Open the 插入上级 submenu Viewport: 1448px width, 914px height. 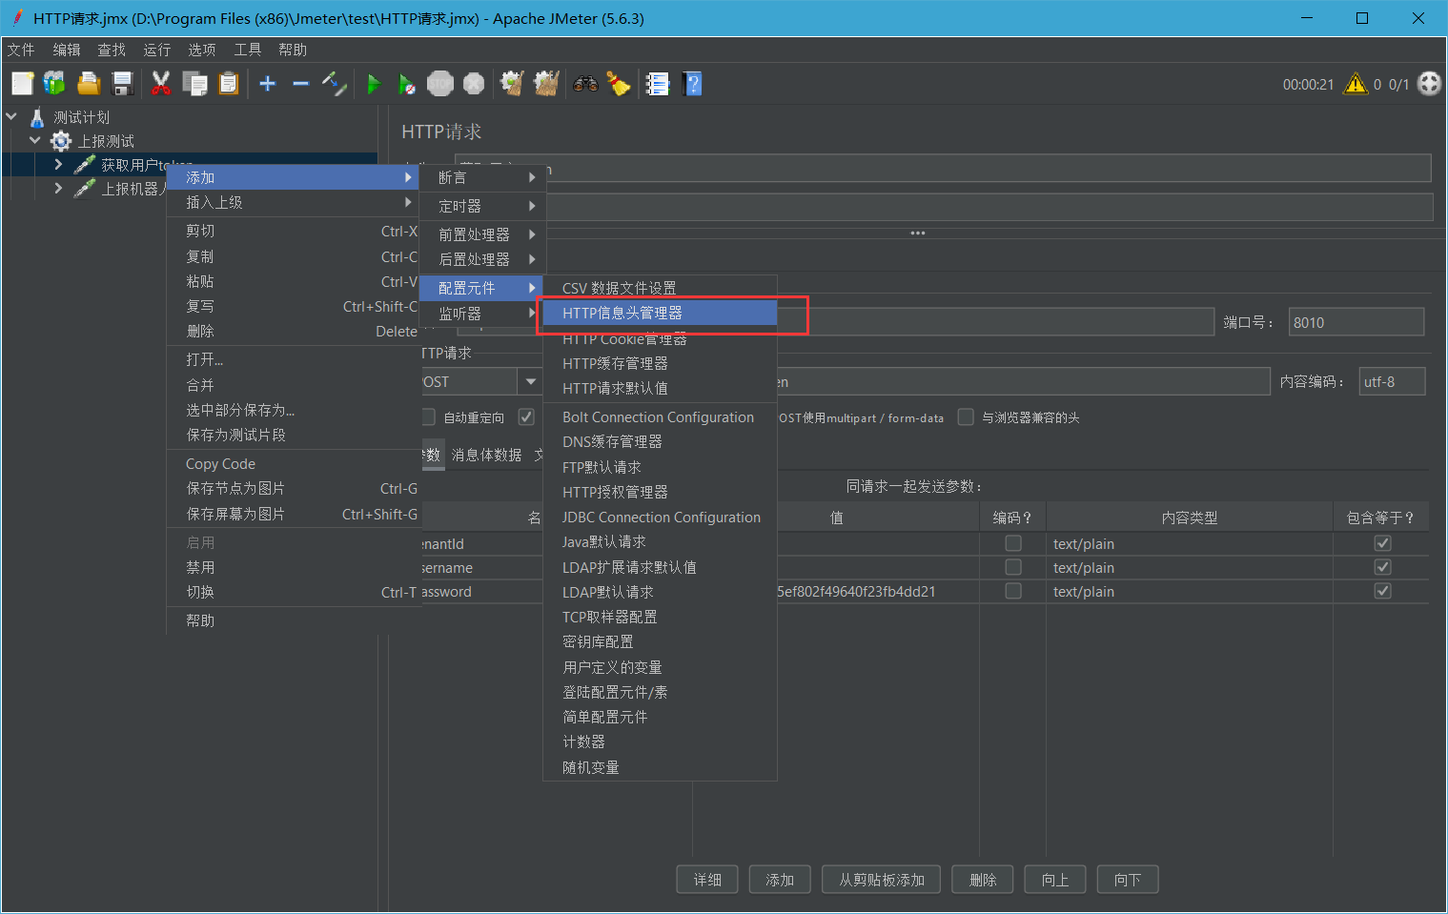[x=294, y=202]
